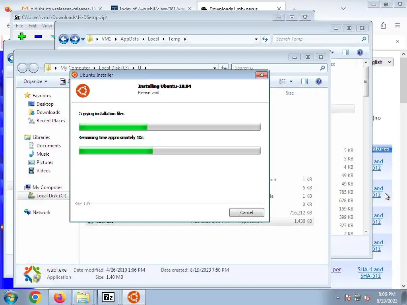Click My Computer breadcrumb in address bar

click(75, 68)
